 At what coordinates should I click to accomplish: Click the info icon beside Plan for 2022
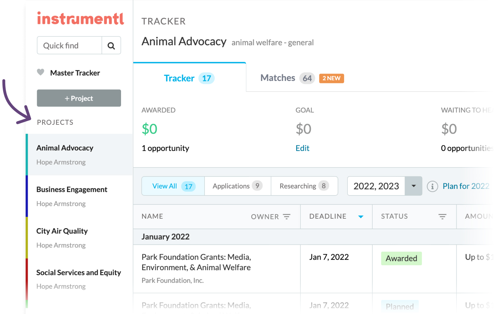pos(432,186)
